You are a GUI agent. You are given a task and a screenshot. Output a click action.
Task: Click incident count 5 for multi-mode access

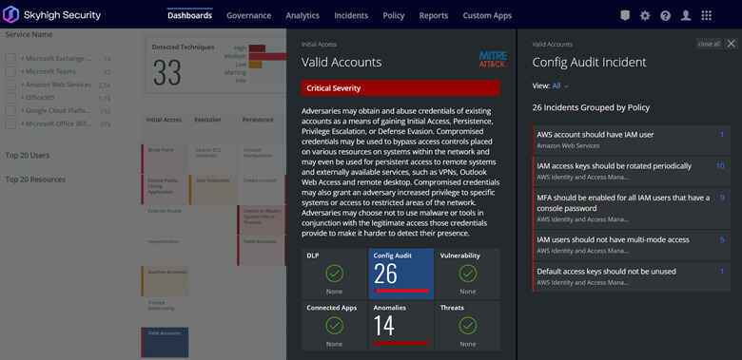[x=722, y=239]
